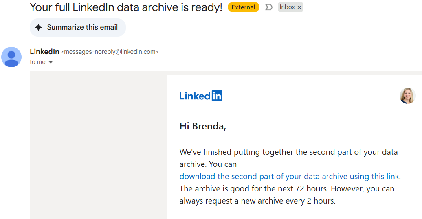Remove the Inbox label with its x
The image size is (422, 219).
click(x=299, y=7)
